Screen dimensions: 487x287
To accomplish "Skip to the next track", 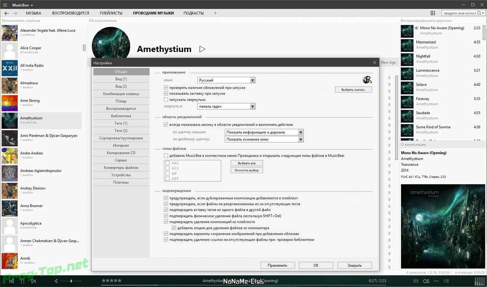I will tap(34, 281).
